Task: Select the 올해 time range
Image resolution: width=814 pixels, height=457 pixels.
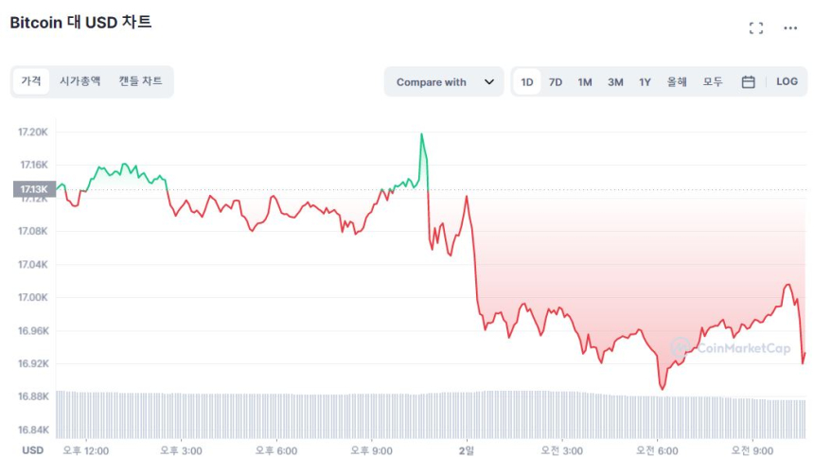Action: (677, 82)
